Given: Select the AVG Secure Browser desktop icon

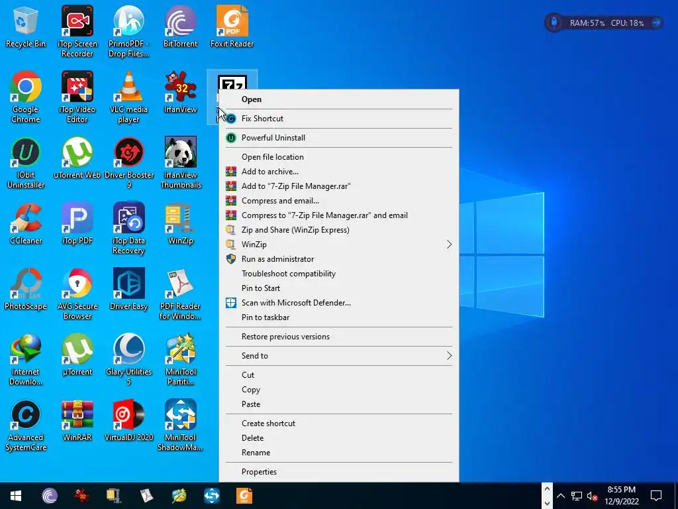Looking at the screenshot, I should (x=77, y=294).
